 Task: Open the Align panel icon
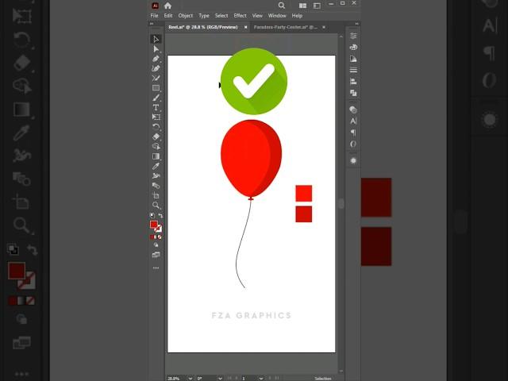[x=353, y=81]
